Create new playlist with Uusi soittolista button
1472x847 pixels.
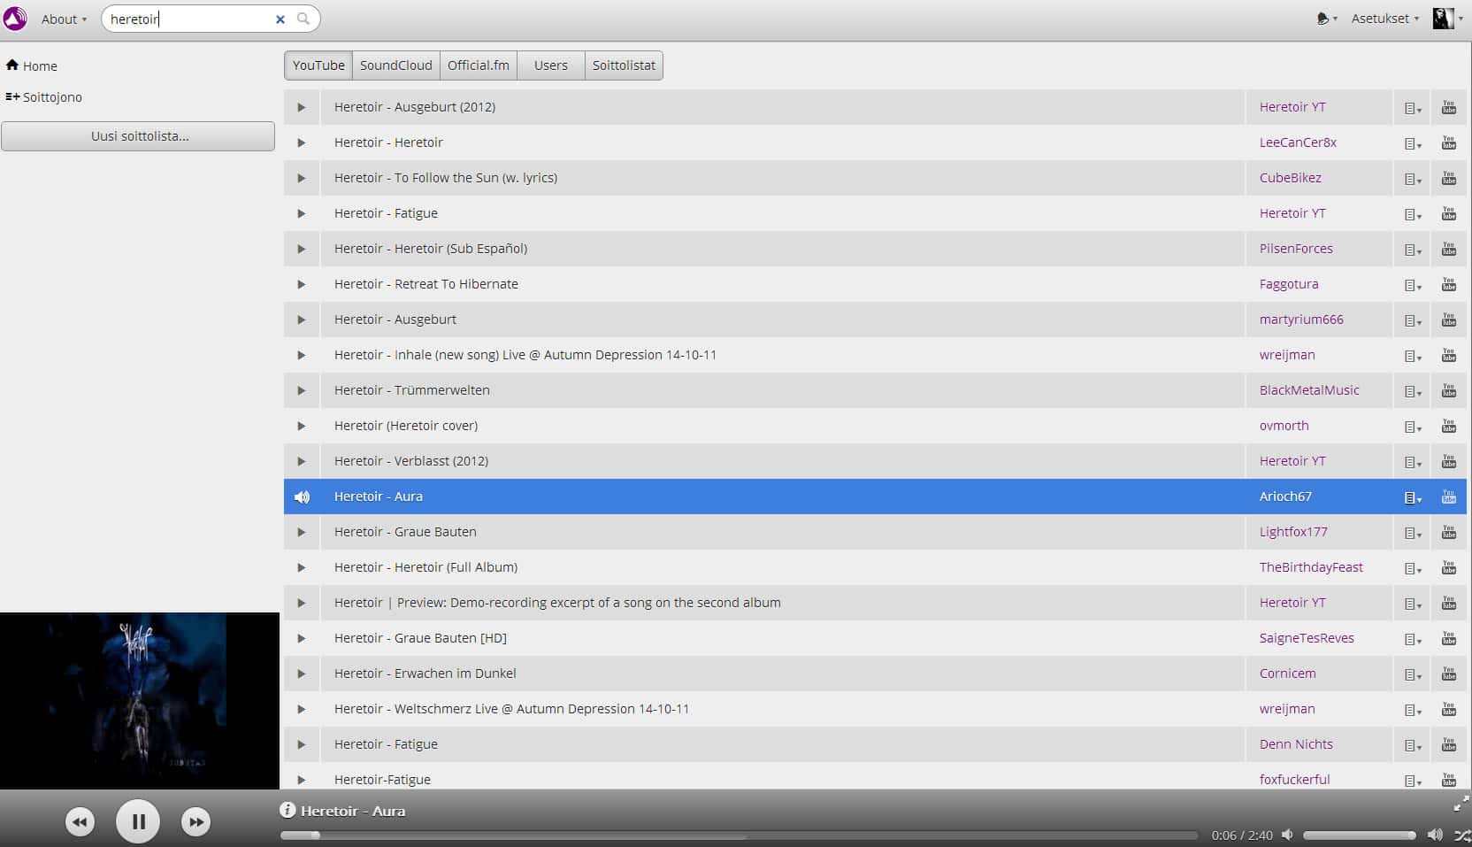pyautogui.click(x=138, y=136)
